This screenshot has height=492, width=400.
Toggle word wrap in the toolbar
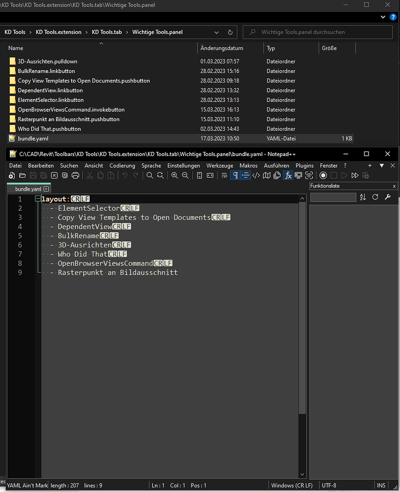coord(224,175)
